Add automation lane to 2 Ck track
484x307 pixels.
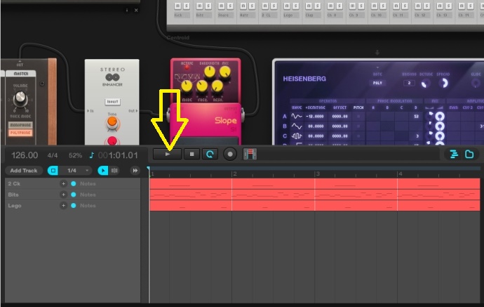[63, 183]
